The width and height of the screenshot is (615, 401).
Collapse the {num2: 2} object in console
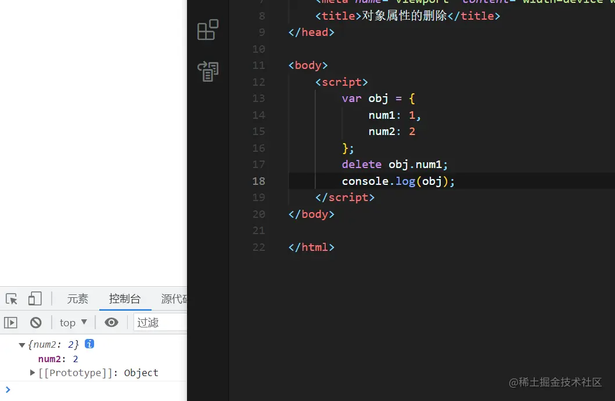pyautogui.click(x=22, y=345)
